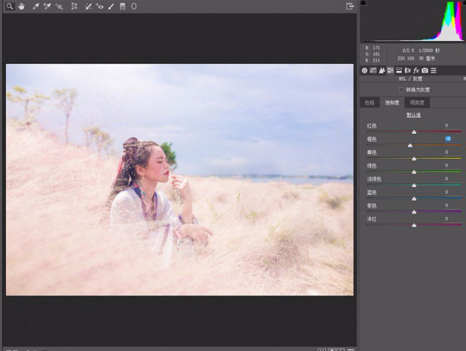Select the Radial Filter tool
The image size is (466, 351).
(x=134, y=6)
